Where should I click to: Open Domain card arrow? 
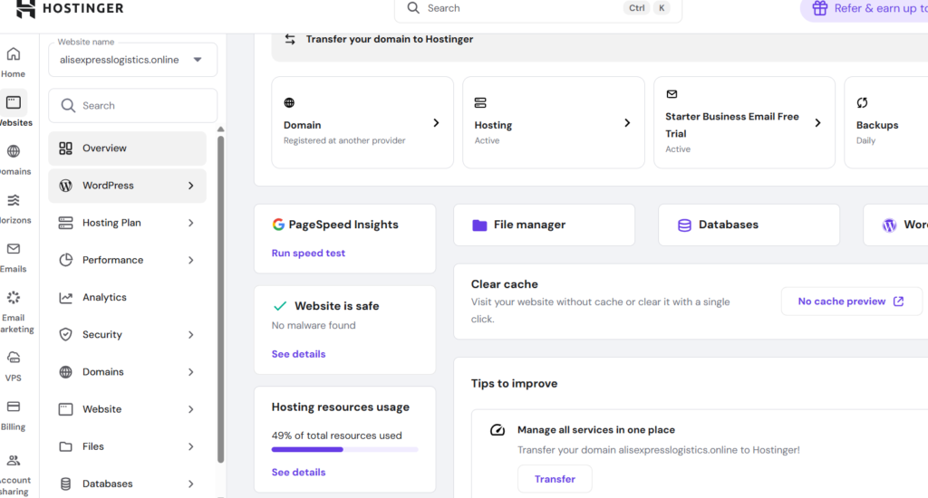coord(436,123)
